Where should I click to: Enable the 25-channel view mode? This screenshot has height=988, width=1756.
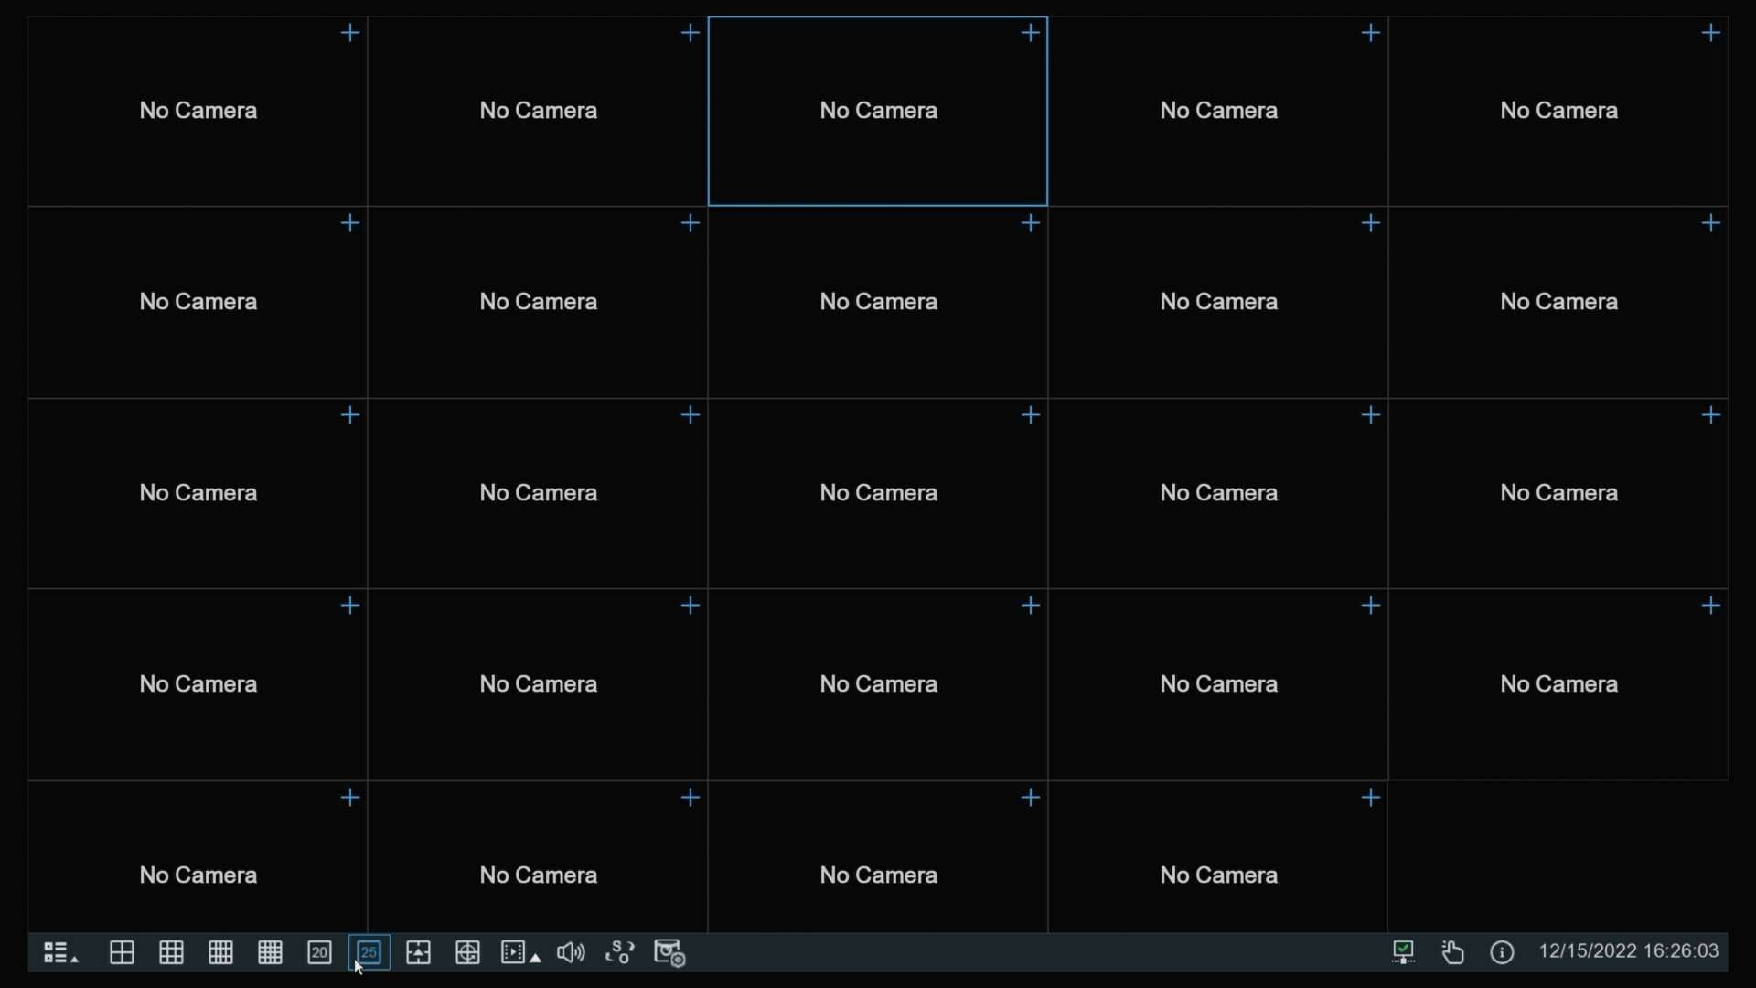point(369,953)
